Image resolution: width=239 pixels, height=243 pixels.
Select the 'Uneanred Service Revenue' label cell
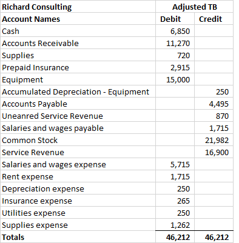click(x=78, y=116)
